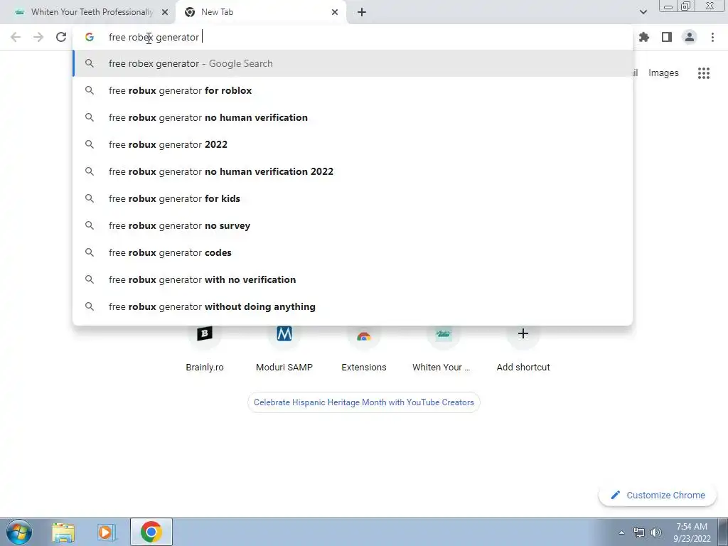728x546 pixels.
Task: Open Windows Explorer from the taskbar
Action: point(63,532)
